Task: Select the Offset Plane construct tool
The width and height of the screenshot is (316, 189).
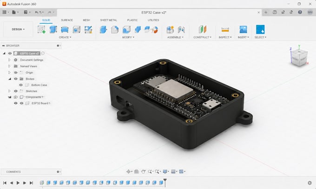Action: pos(203,29)
